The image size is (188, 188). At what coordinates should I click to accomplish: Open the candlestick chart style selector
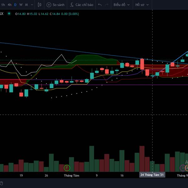tap(39, 5)
